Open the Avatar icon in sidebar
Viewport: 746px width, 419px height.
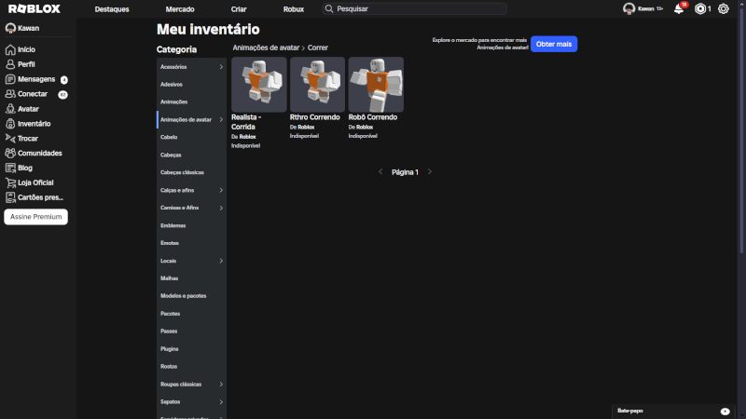coord(10,109)
